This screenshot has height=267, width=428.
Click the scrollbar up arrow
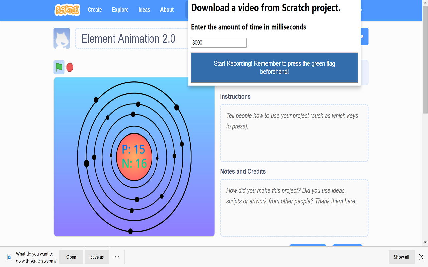[x=425, y=3]
